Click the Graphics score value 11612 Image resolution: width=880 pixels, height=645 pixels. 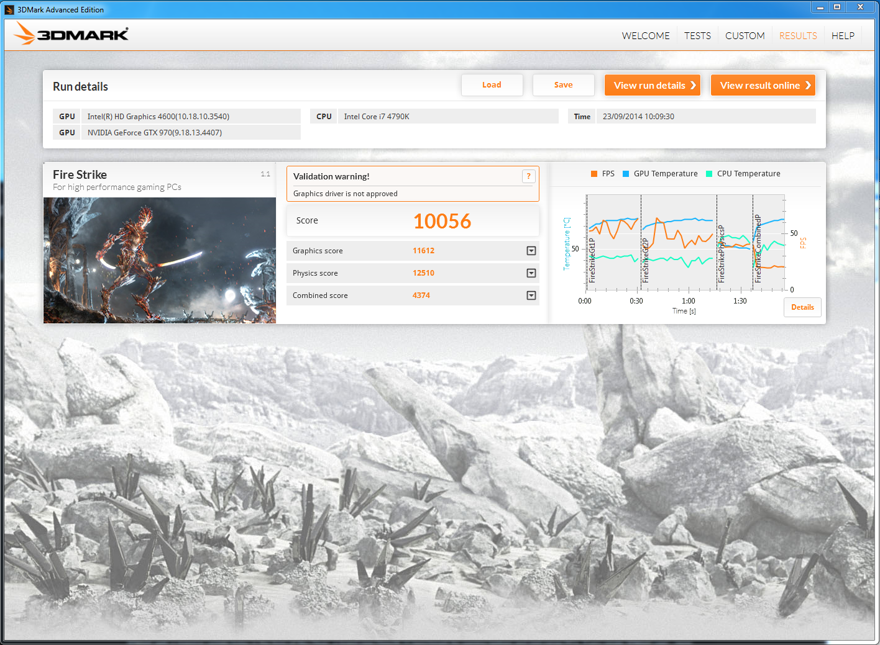click(423, 251)
